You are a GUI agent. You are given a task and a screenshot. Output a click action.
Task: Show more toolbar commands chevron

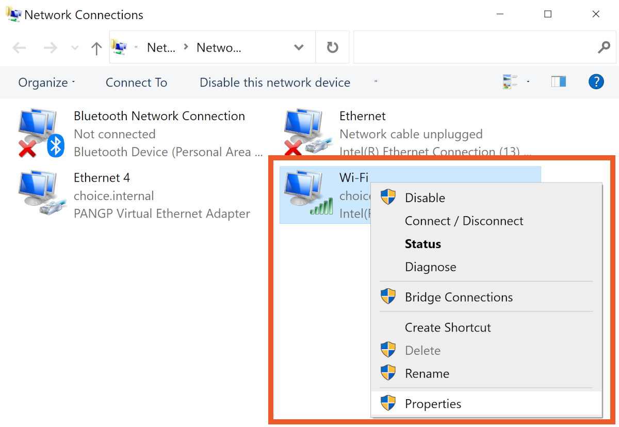coord(376,81)
